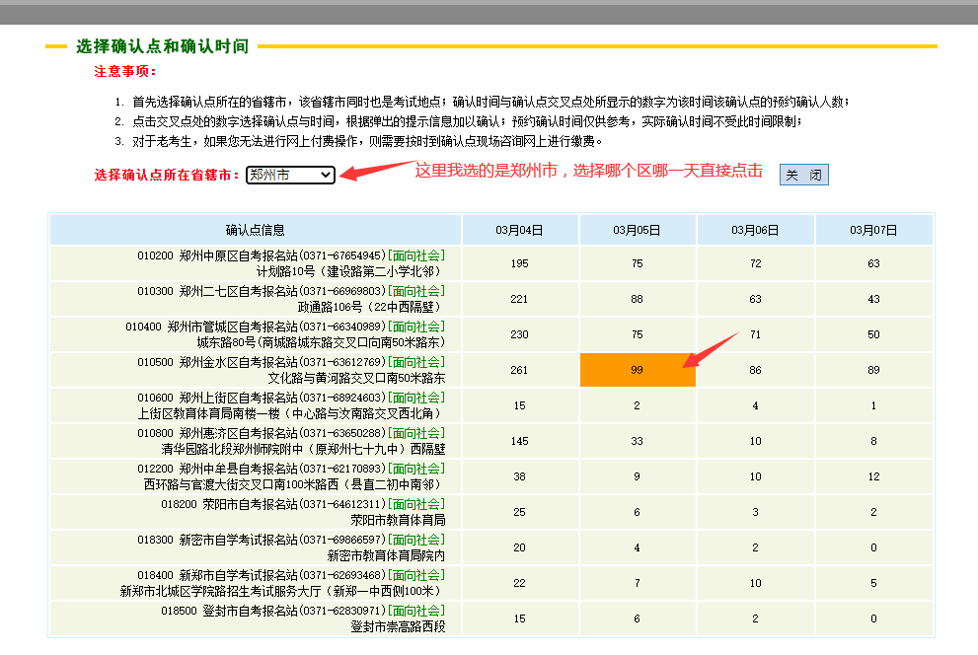Choose 88 count for 二七区 on 03月05日
Screen dimensions: 978x655
[637, 299]
